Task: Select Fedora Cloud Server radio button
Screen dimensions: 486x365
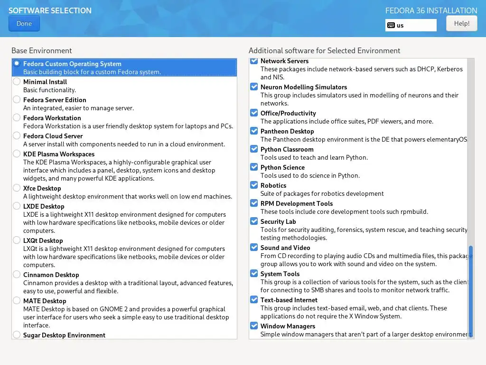Action: [x=17, y=135]
